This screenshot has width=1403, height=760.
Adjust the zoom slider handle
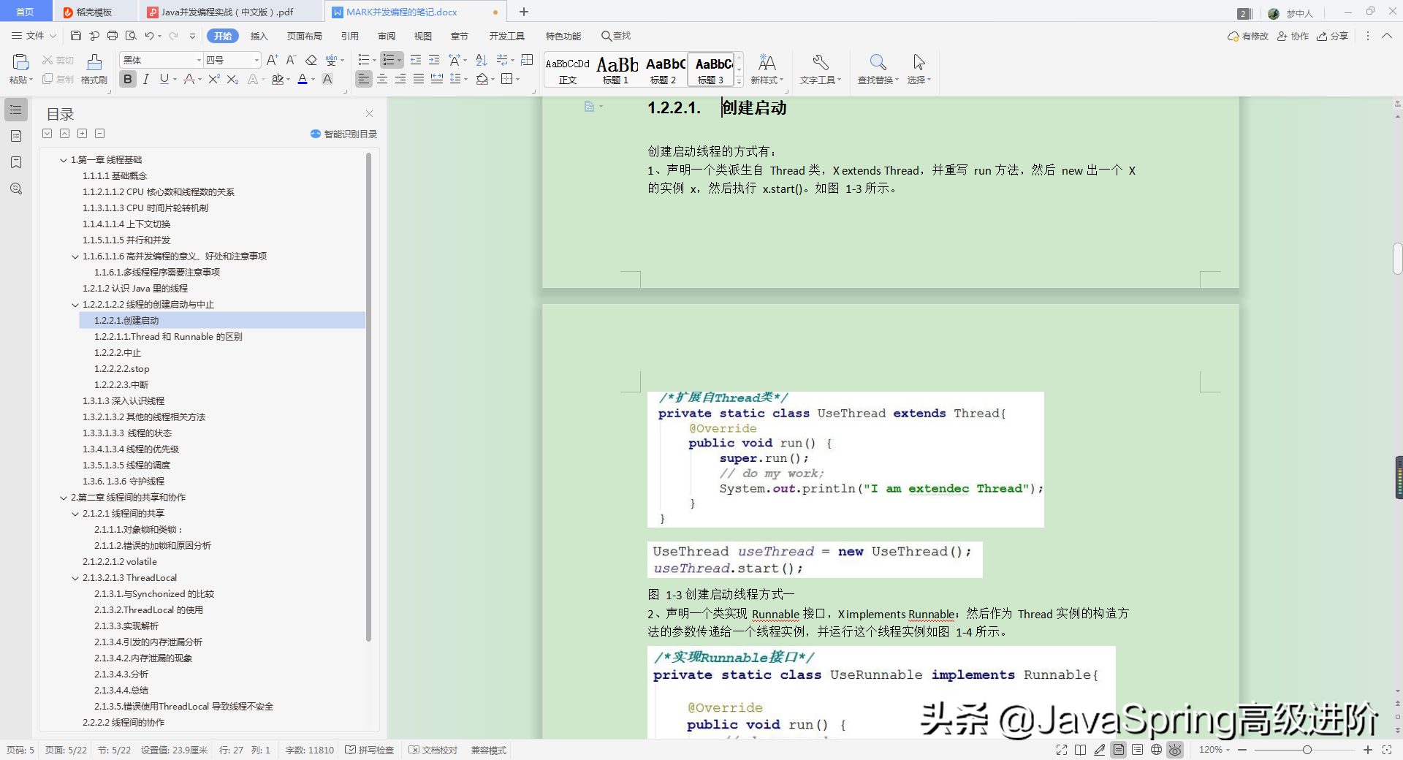point(1307,750)
